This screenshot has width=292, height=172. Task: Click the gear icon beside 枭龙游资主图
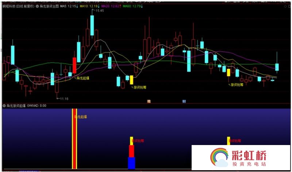coord(37,7)
